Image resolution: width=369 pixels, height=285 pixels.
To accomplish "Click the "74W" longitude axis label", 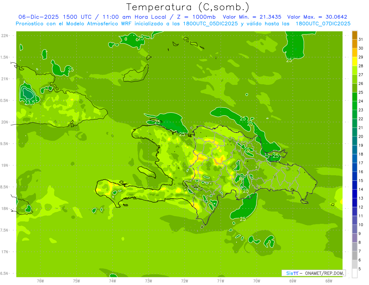I will pos(113,281).
